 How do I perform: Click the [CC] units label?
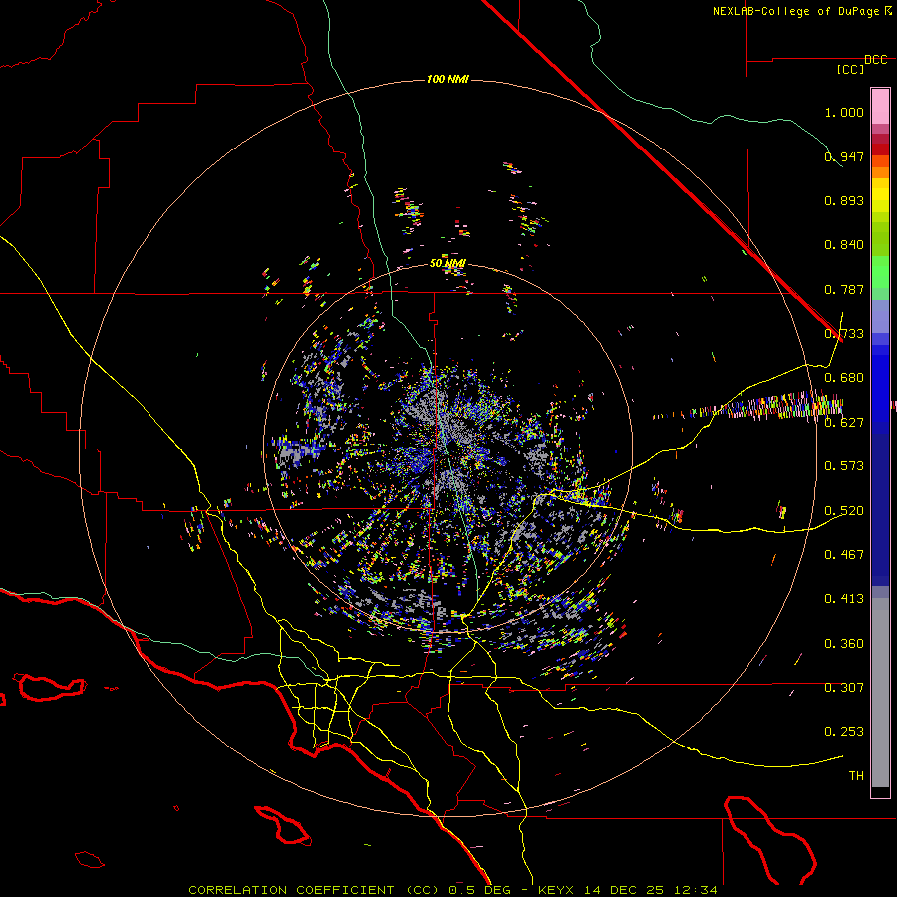click(851, 69)
